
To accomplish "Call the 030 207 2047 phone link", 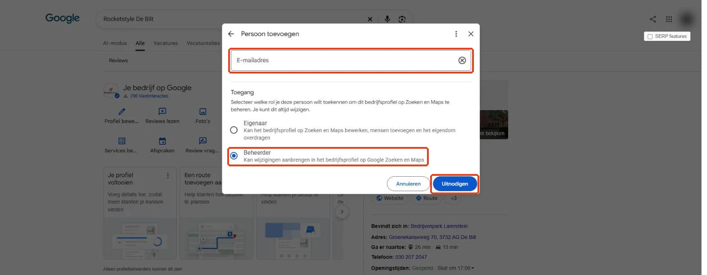I will click(x=411, y=257).
